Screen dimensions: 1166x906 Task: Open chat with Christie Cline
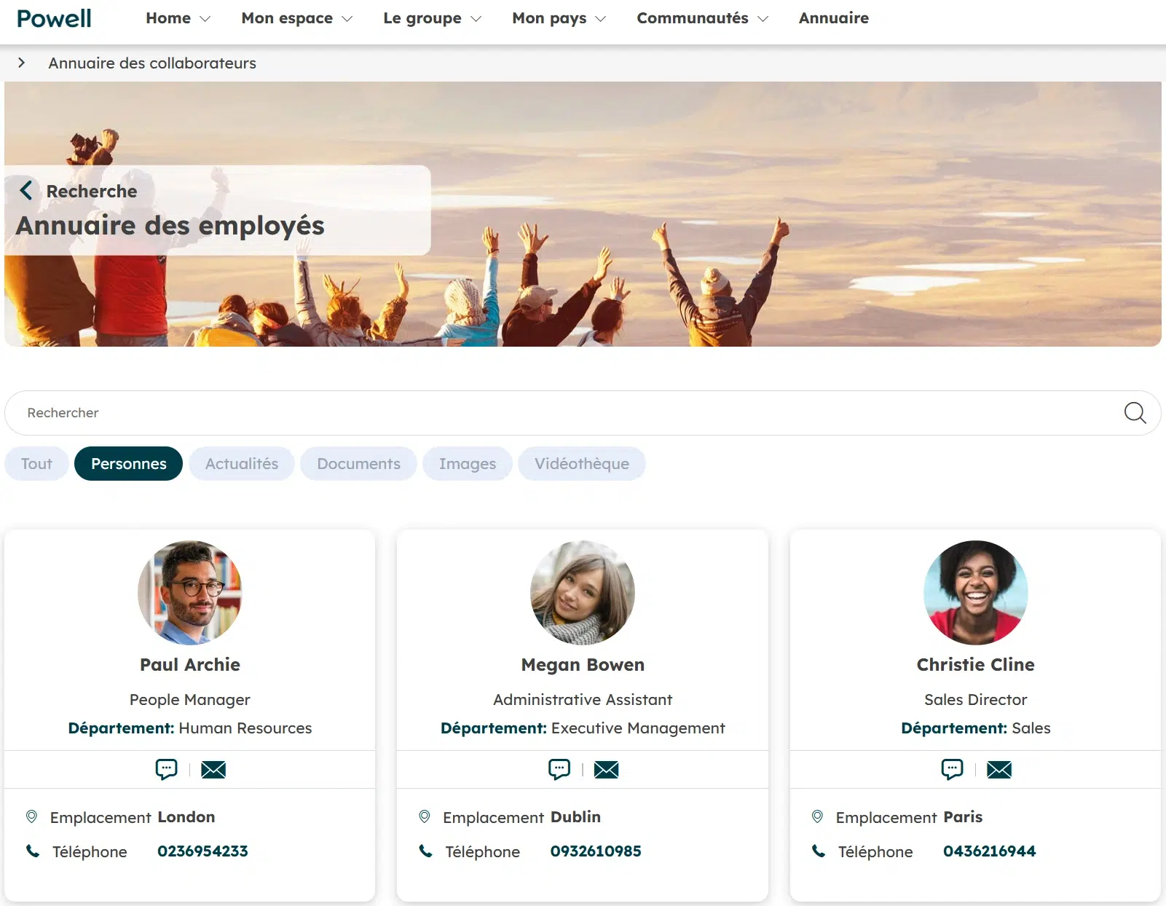click(x=952, y=770)
